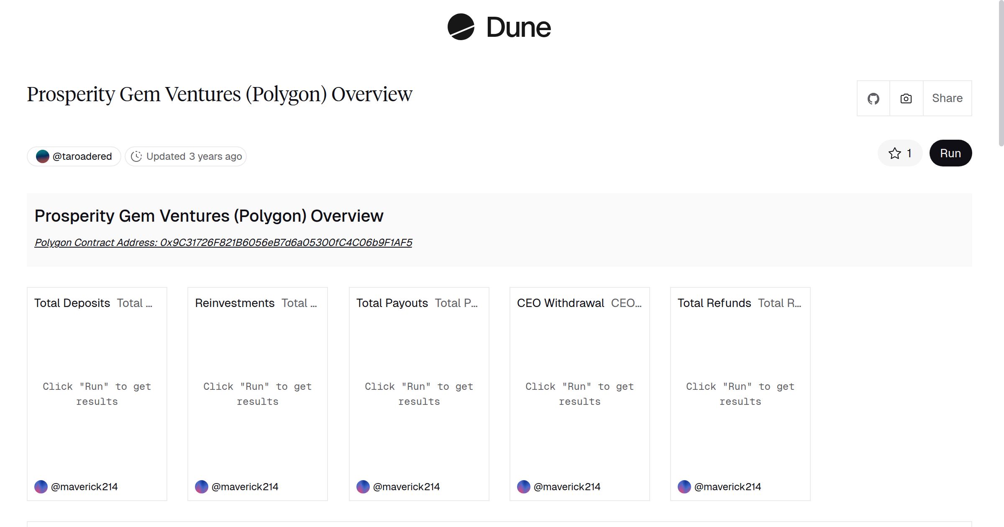Image resolution: width=1004 pixels, height=527 pixels.
Task: Click the clock icon beside Updated
Action: coord(136,156)
